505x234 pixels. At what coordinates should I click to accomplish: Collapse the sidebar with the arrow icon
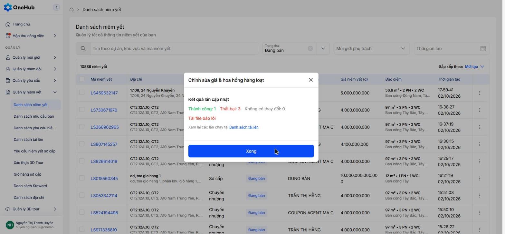[x=56, y=7]
